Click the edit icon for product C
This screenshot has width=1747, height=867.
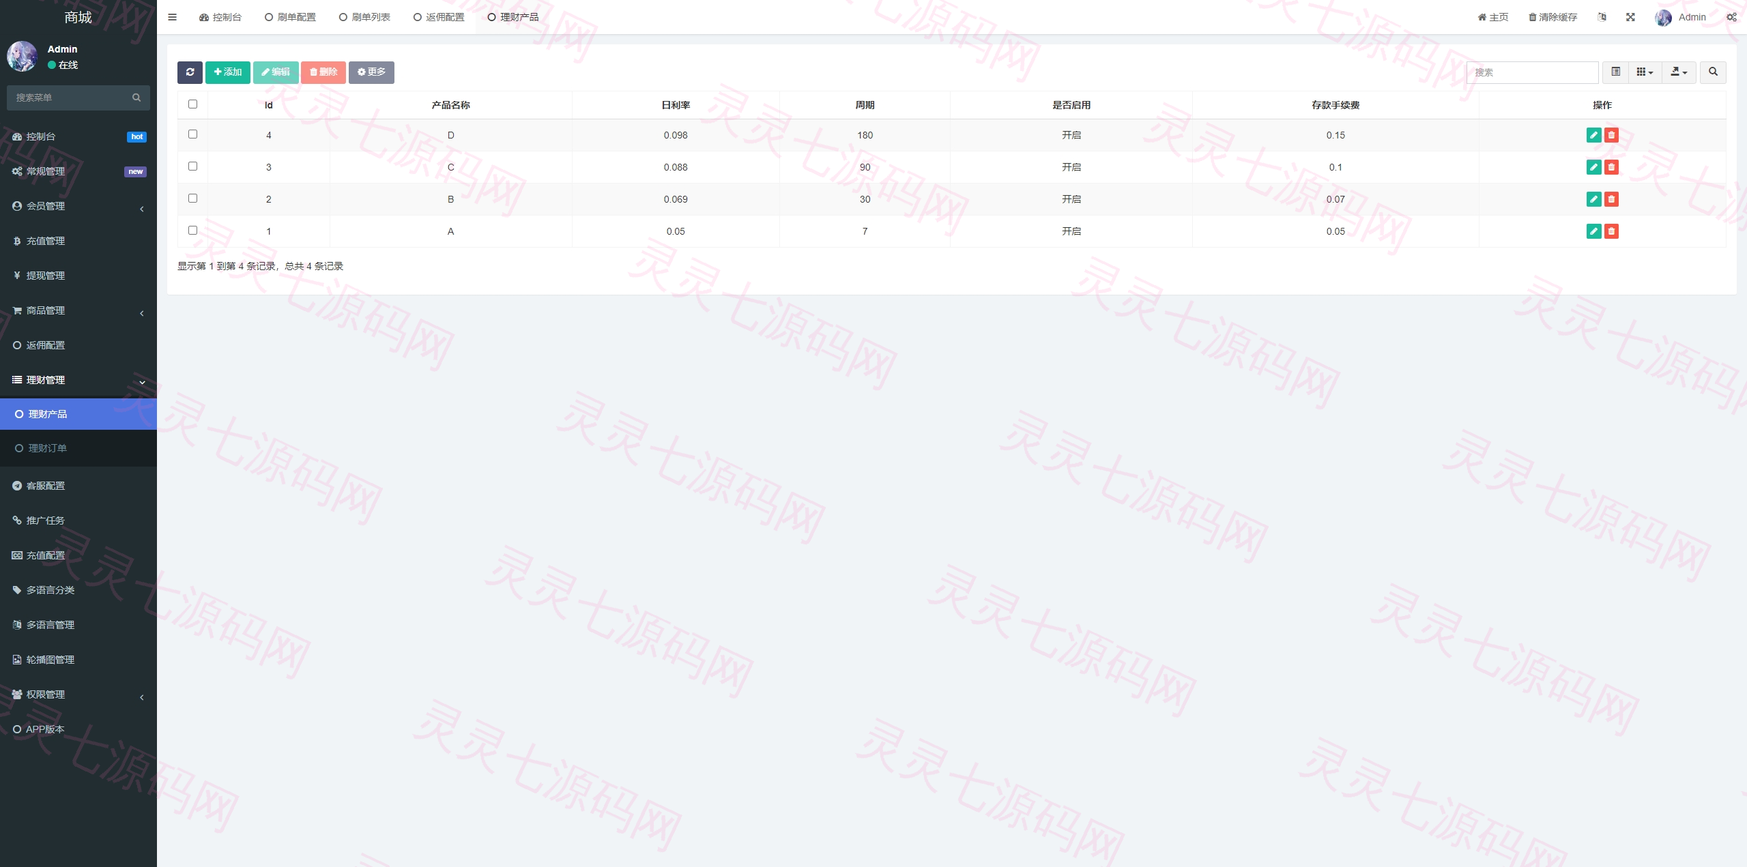(1593, 167)
